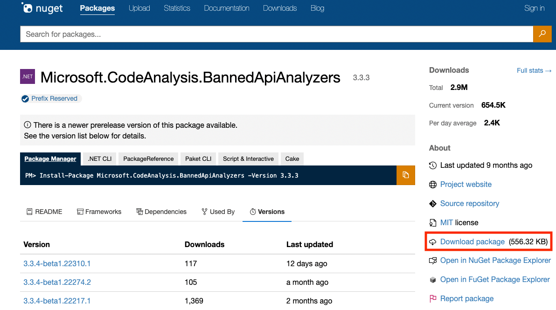Click Sign in
The image size is (556, 310).
coord(535,8)
